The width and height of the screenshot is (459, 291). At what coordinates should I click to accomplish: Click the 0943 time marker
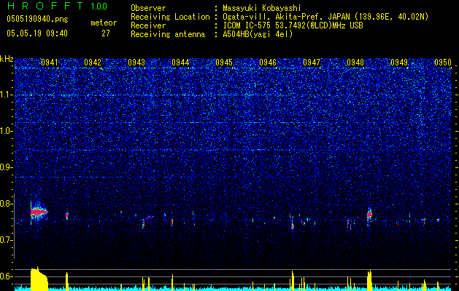pyautogui.click(x=136, y=63)
